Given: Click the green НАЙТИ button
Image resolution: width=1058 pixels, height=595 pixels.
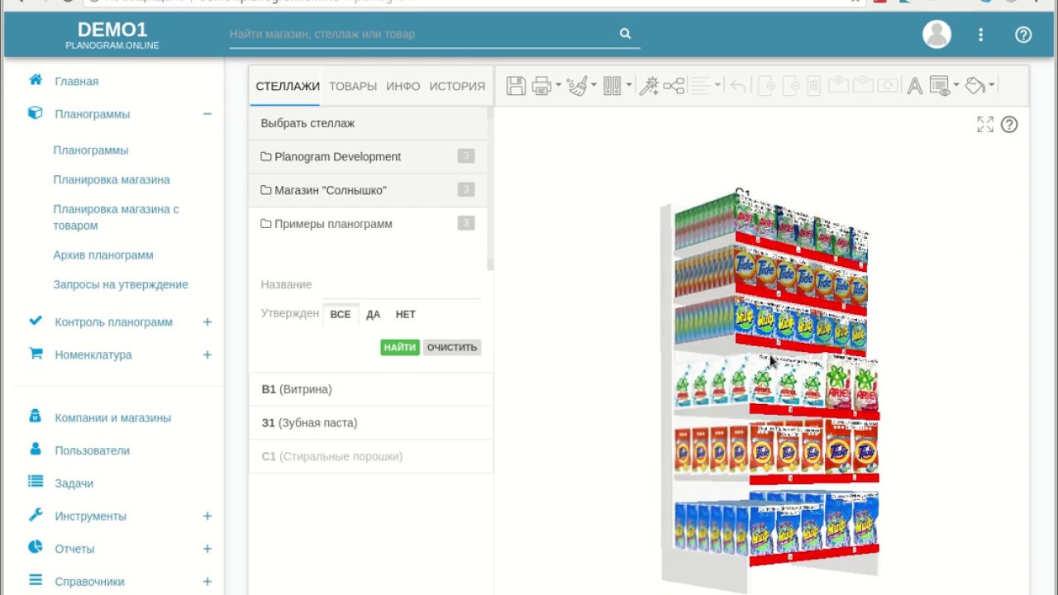Looking at the screenshot, I should pyautogui.click(x=400, y=347).
